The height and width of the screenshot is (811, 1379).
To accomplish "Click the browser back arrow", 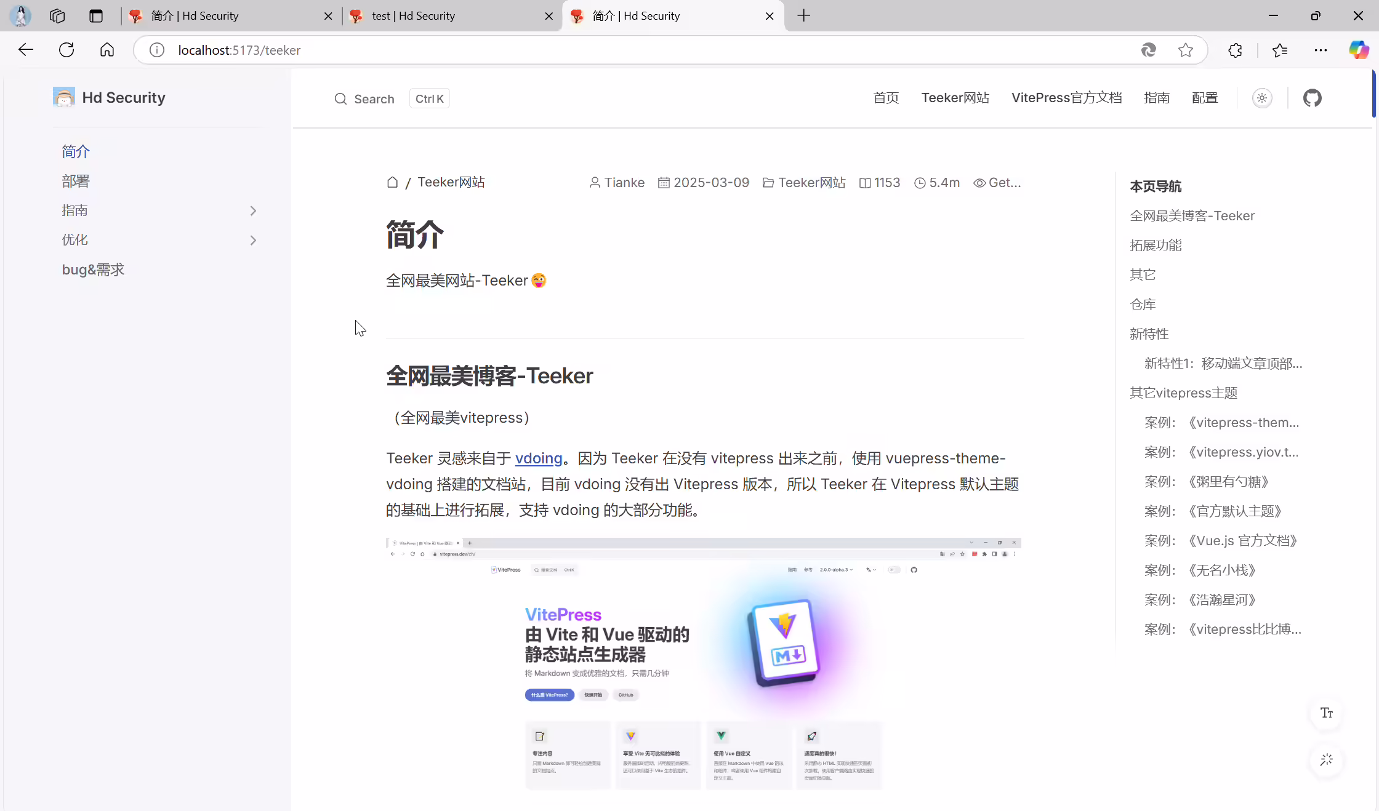I will (x=26, y=50).
